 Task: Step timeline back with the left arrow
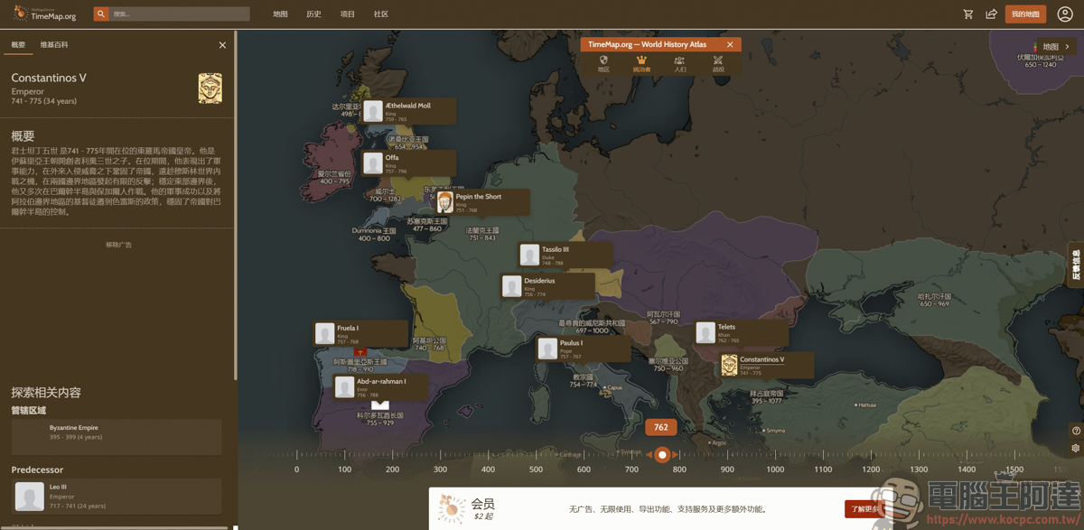(649, 454)
